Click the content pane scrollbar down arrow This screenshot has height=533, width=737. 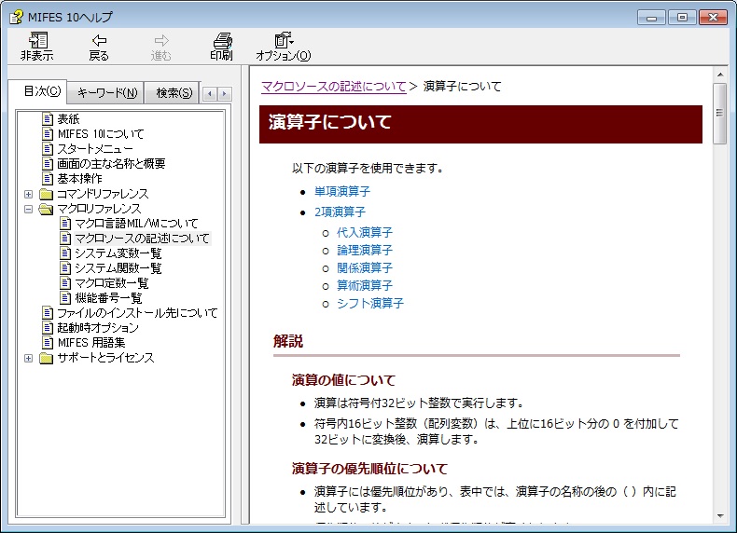coord(720,515)
